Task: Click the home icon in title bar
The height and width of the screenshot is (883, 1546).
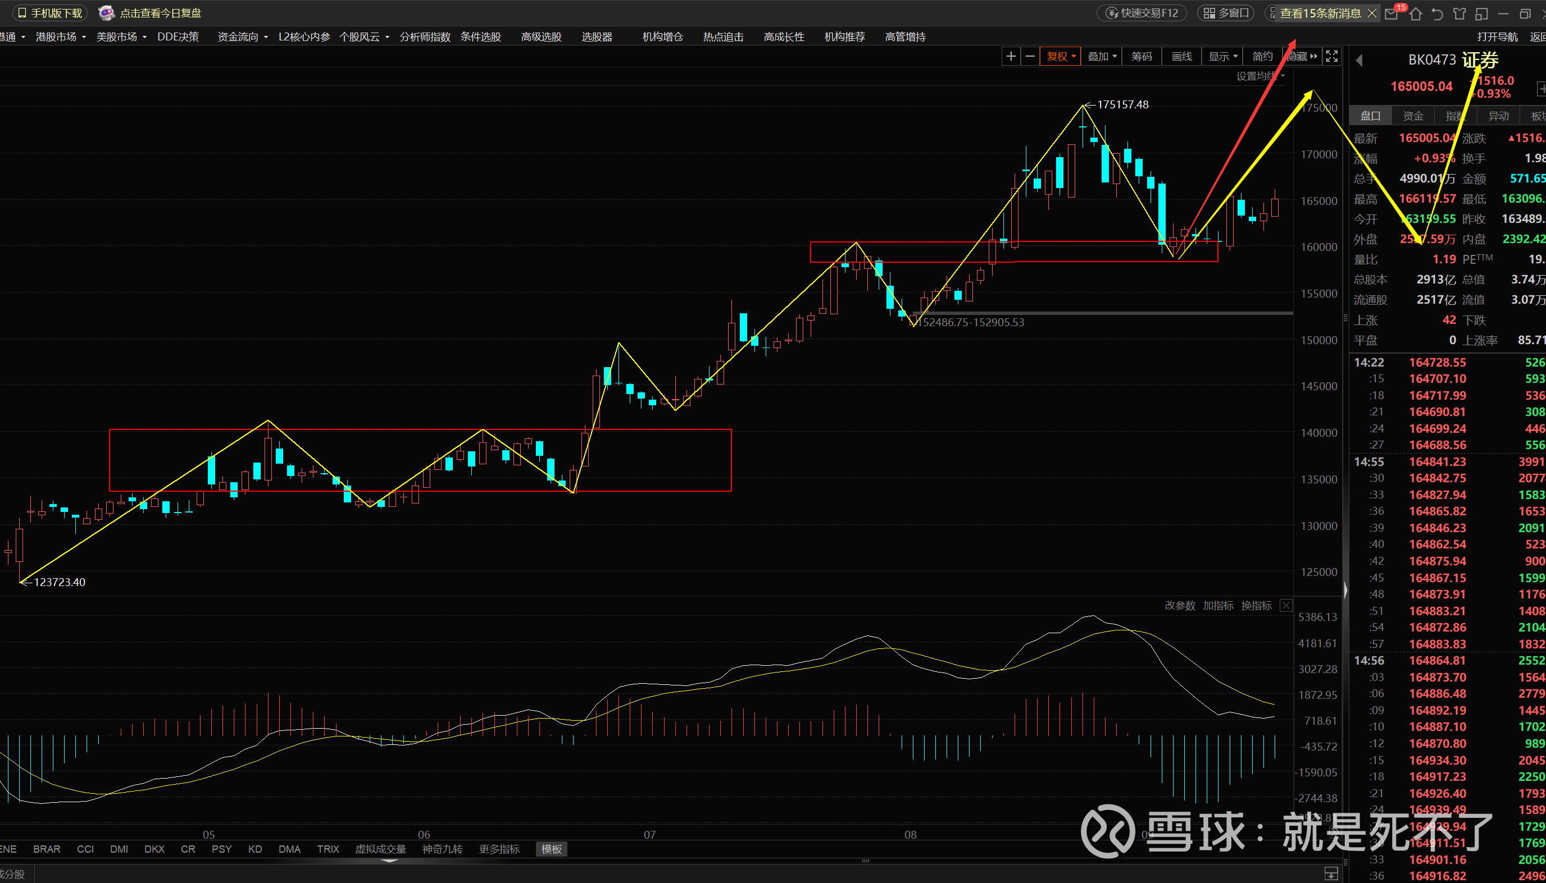Action: (x=1416, y=13)
